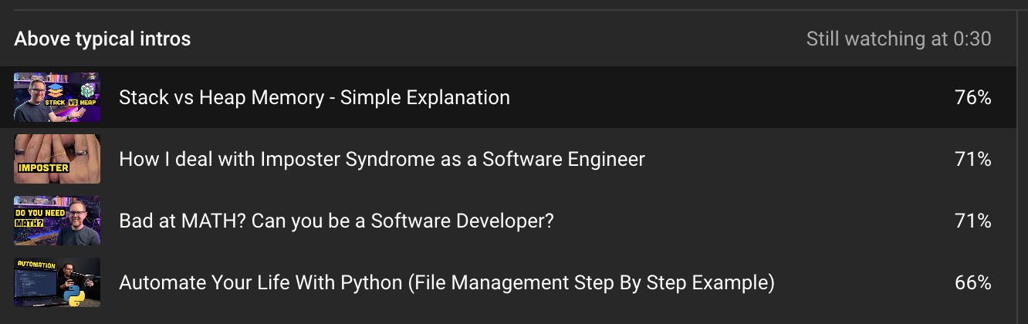Image resolution: width=1028 pixels, height=324 pixels.
Task: Click the Above typical intros heading
Action: tap(103, 39)
